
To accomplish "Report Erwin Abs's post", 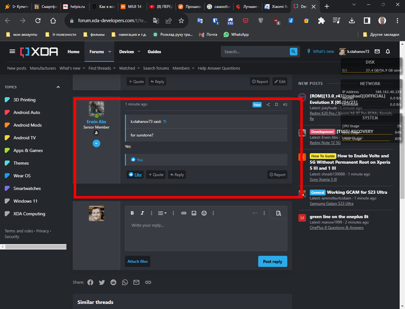I will click(278, 175).
